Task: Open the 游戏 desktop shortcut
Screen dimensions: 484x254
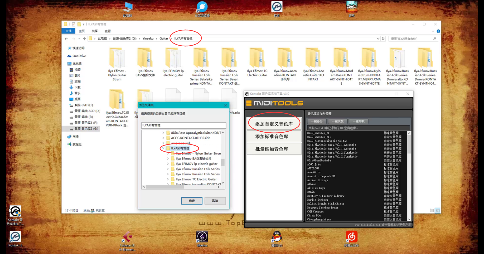Action: click(x=352, y=9)
